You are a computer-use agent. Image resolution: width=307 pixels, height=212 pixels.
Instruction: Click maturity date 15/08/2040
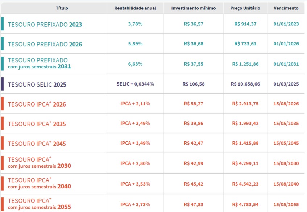[x=286, y=184]
